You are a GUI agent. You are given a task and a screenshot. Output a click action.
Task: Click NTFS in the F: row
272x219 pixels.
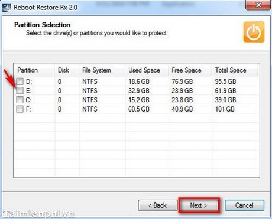90,109
